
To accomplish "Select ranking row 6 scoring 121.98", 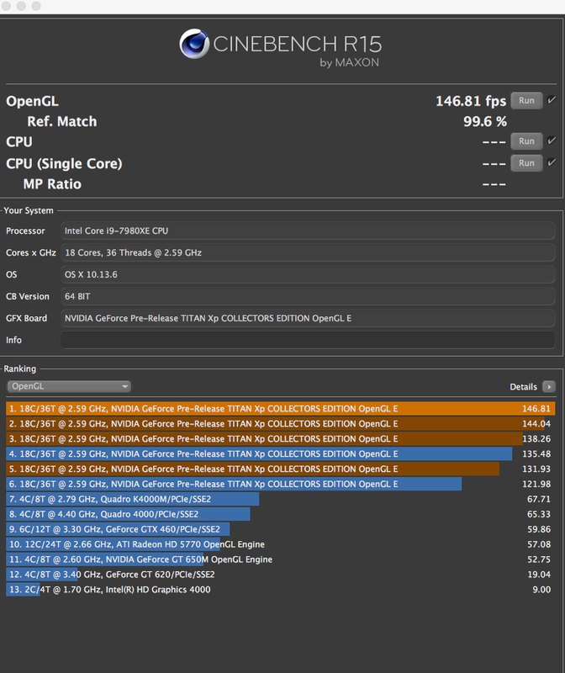I will click(281, 484).
